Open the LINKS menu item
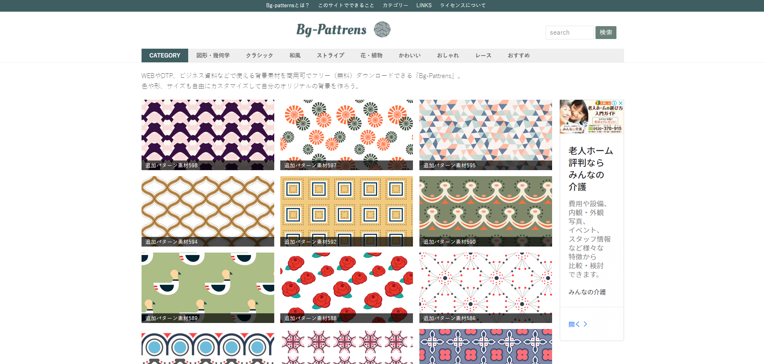The width and height of the screenshot is (764, 364). pyautogui.click(x=424, y=5)
